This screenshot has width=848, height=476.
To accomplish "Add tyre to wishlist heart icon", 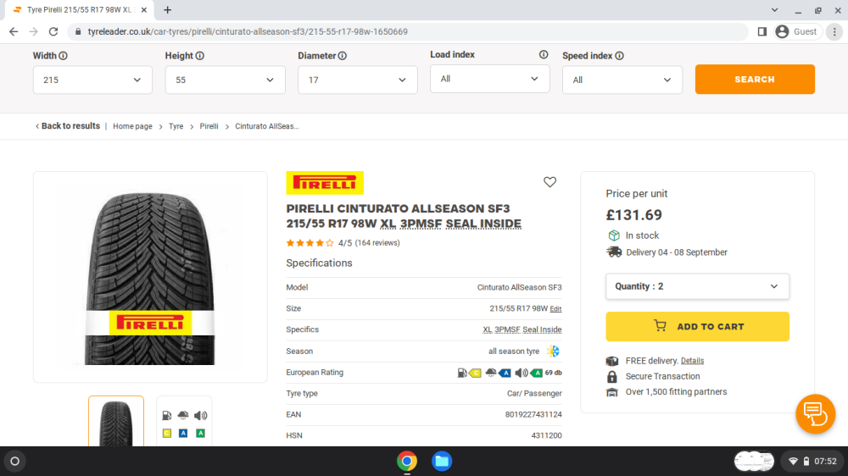I will point(550,182).
